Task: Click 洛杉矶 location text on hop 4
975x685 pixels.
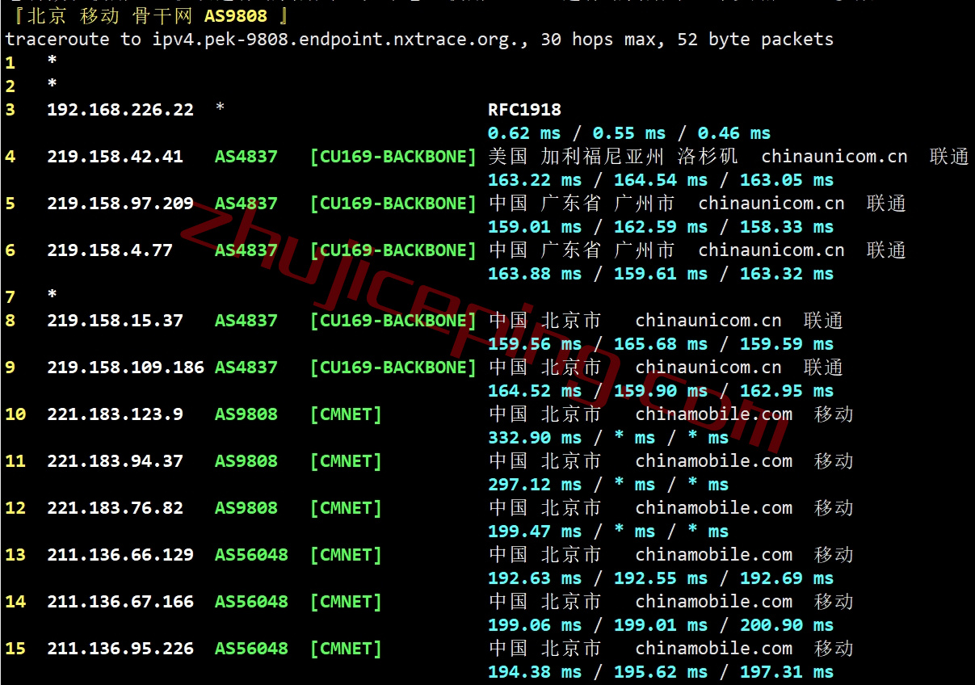Action: [708, 157]
